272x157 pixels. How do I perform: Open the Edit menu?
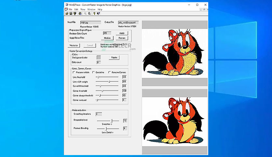click(x=76, y=9)
